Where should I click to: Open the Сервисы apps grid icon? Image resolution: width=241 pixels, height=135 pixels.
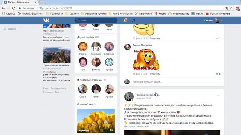(3, 13)
